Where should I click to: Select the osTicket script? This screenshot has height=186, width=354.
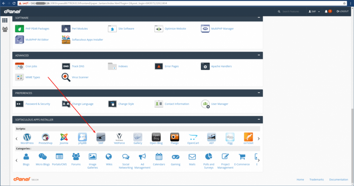click(248, 138)
